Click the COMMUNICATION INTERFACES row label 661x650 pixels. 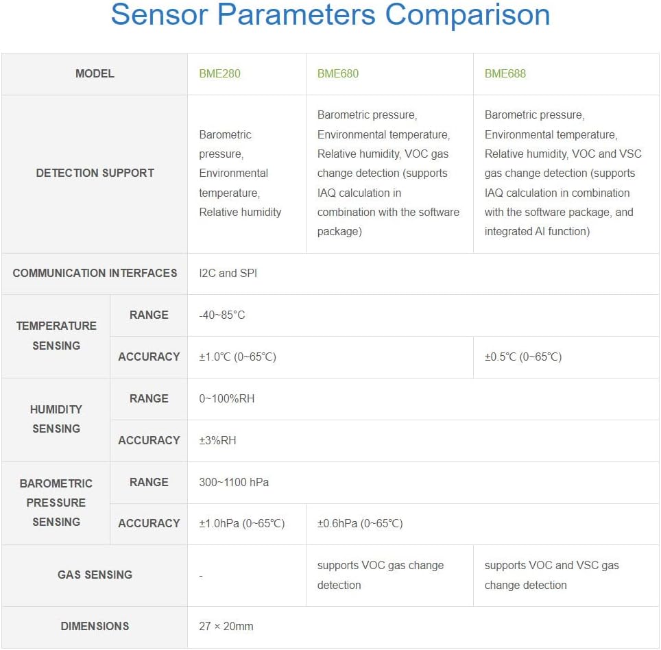(x=95, y=273)
